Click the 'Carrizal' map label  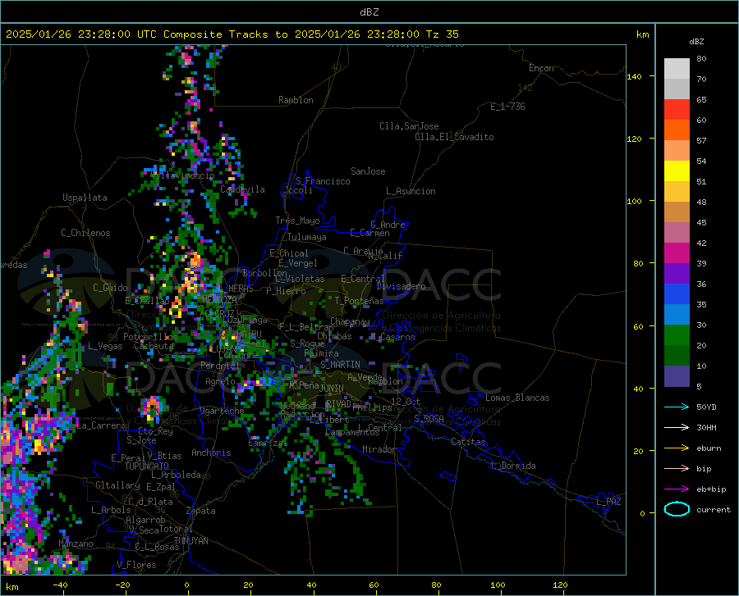(267, 443)
